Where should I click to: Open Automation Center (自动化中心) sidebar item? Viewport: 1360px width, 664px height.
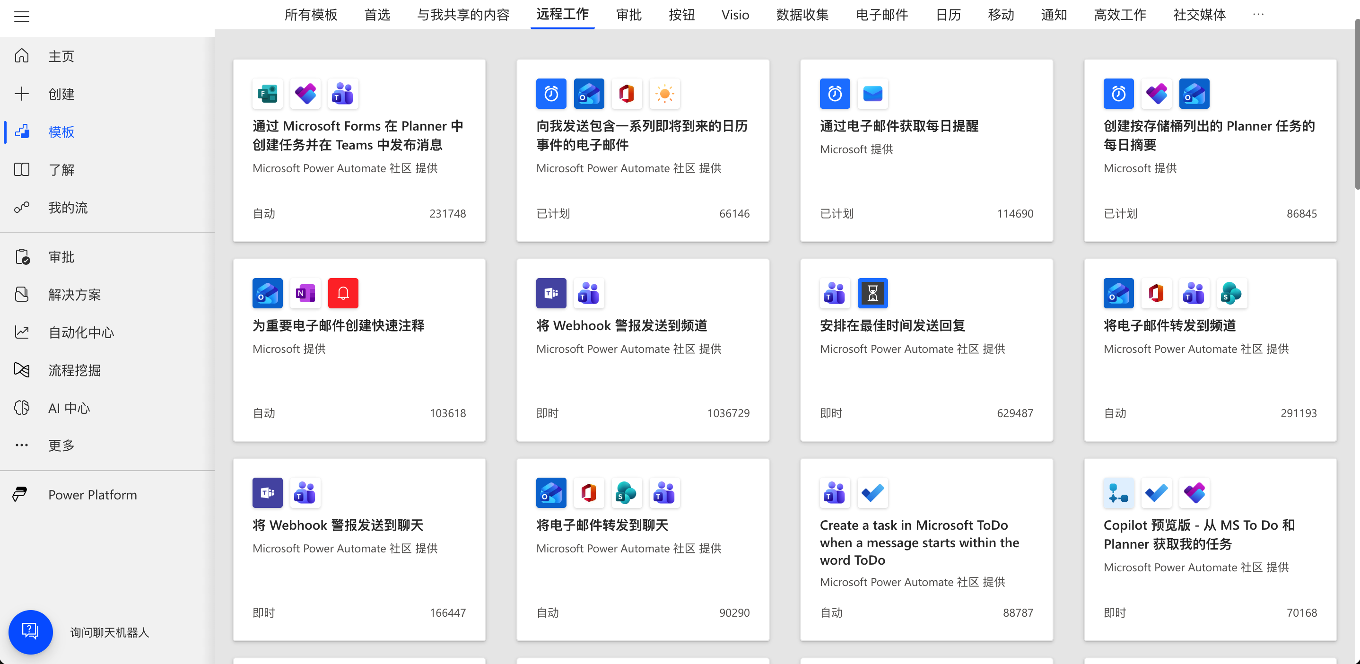[x=81, y=332]
